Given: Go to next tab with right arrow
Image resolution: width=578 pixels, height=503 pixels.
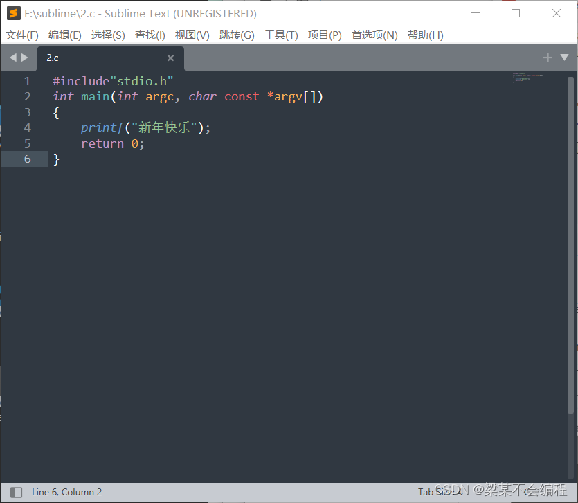Looking at the screenshot, I should [x=25, y=58].
